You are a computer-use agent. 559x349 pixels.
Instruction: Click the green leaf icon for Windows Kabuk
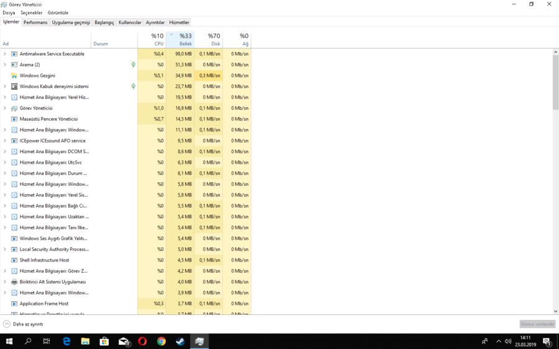pyautogui.click(x=134, y=86)
